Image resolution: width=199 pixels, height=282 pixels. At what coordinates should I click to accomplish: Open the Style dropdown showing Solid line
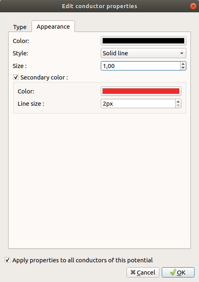click(x=143, y=53)
